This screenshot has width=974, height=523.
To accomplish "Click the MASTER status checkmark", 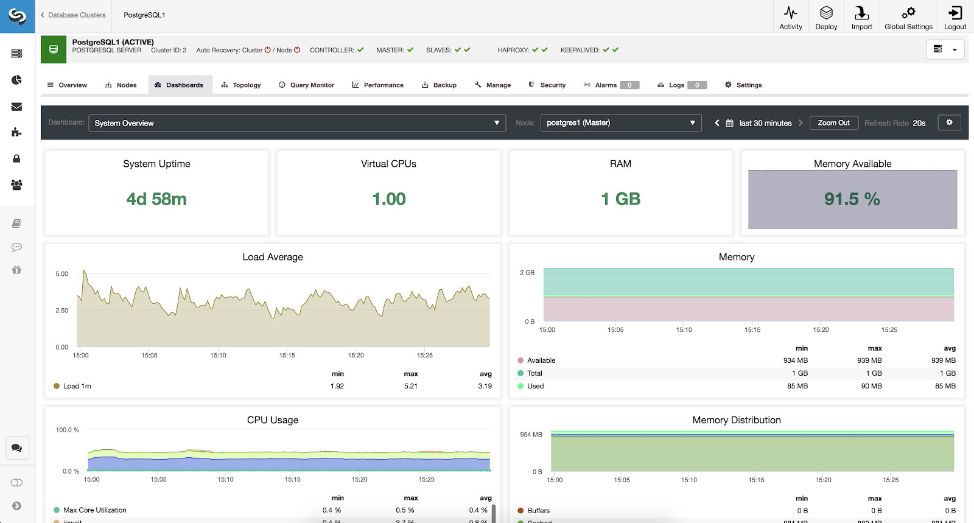I will [x=410, y=50].
